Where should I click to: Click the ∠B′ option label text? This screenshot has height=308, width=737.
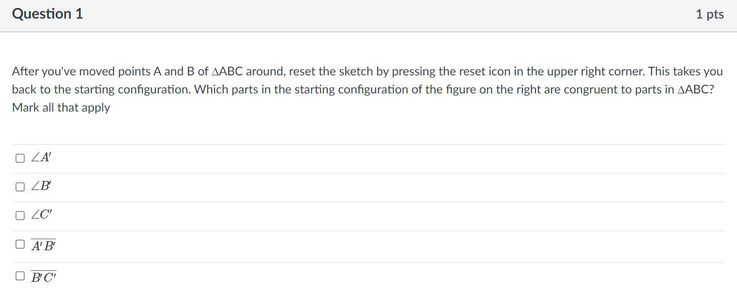tap(41, 186)
